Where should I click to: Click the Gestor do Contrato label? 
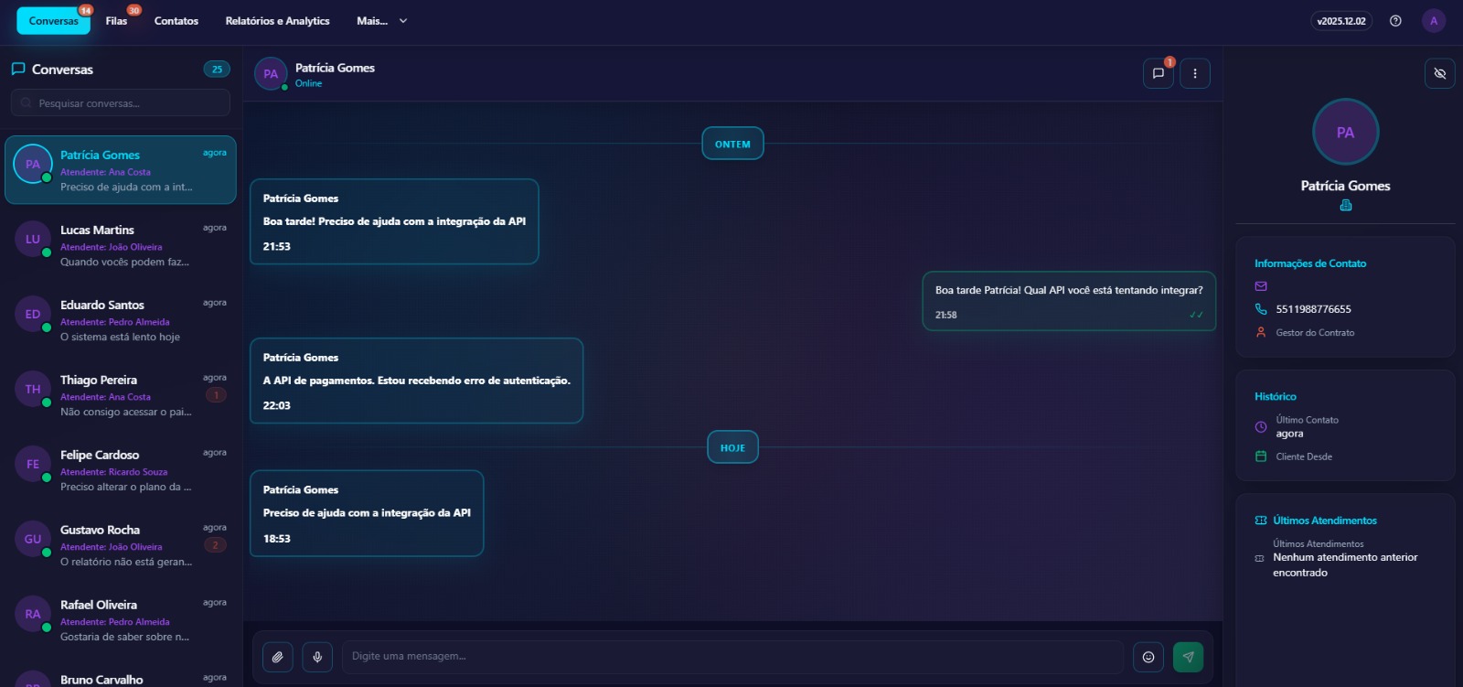[x=1315, y=333]
